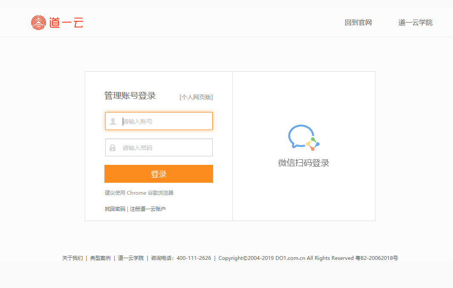Click the padlock icon in the password field
This screenshot has height=288, width=453.
tap(113, 147)
